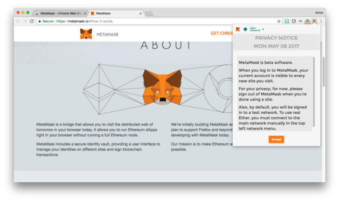Click the ABOUT heading on the page
Viewport: 339px width, 202px height.
166,45
